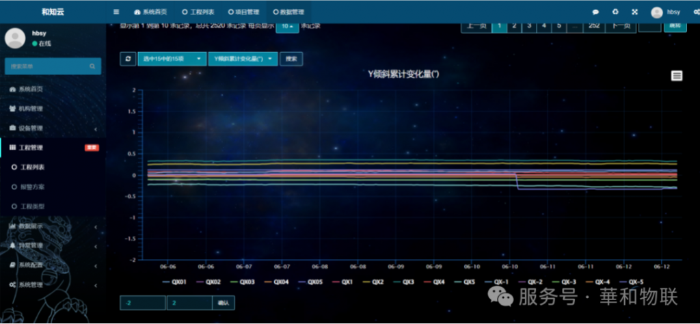700x324 pixels.
Task: Toggle the sidebar with the hamburger icon
Action: [116, 12]
